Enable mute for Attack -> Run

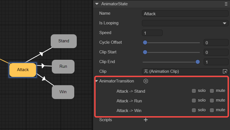(x=212, y=101)
